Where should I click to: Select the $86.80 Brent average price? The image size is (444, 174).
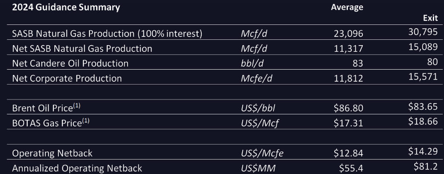pos(348,109)
